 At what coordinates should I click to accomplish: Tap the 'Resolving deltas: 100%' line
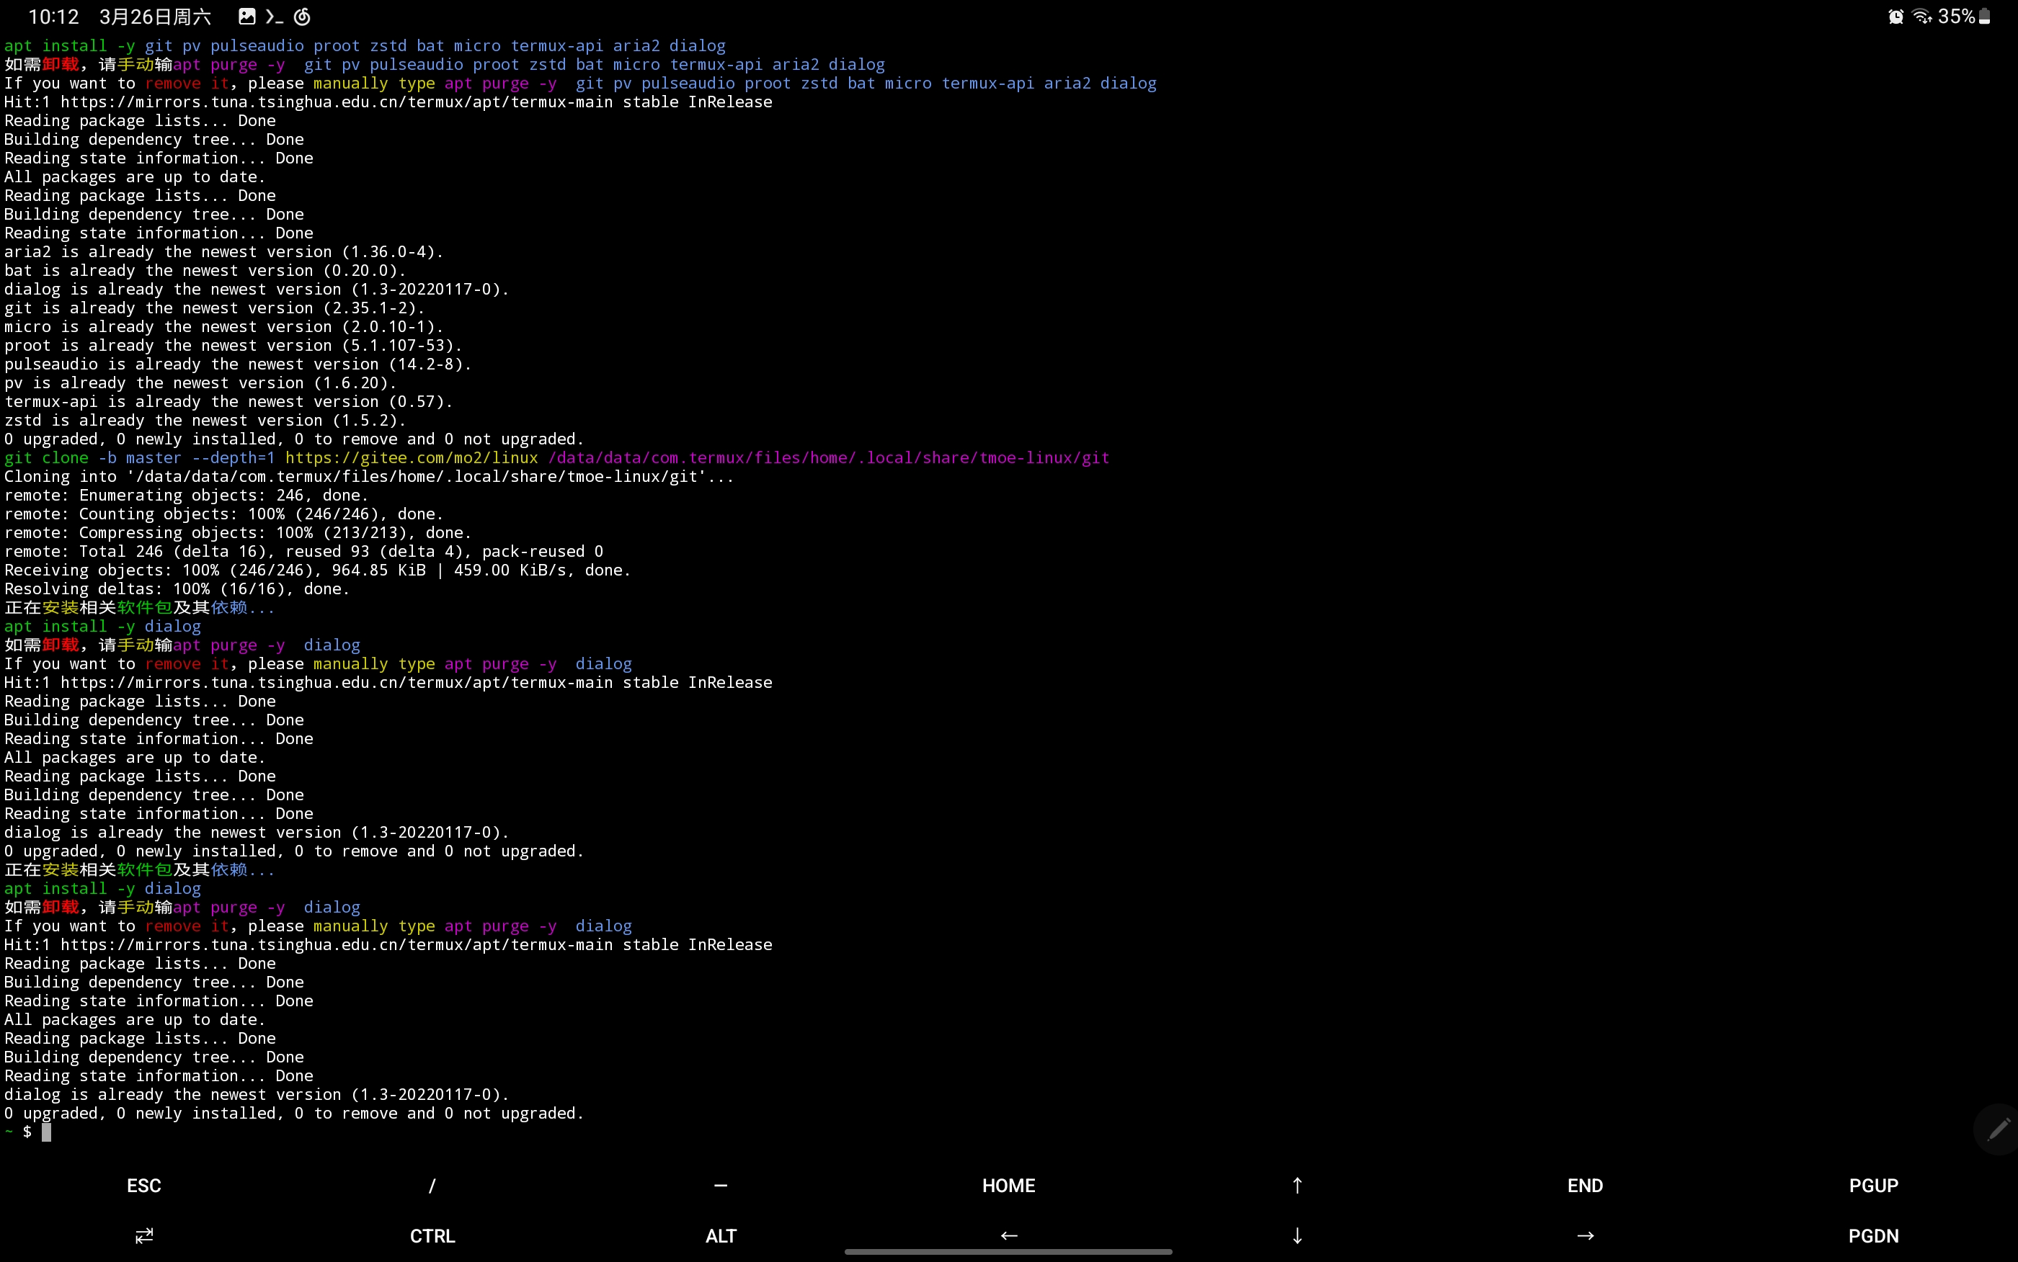pyautogui.click(x=177, y=589)
